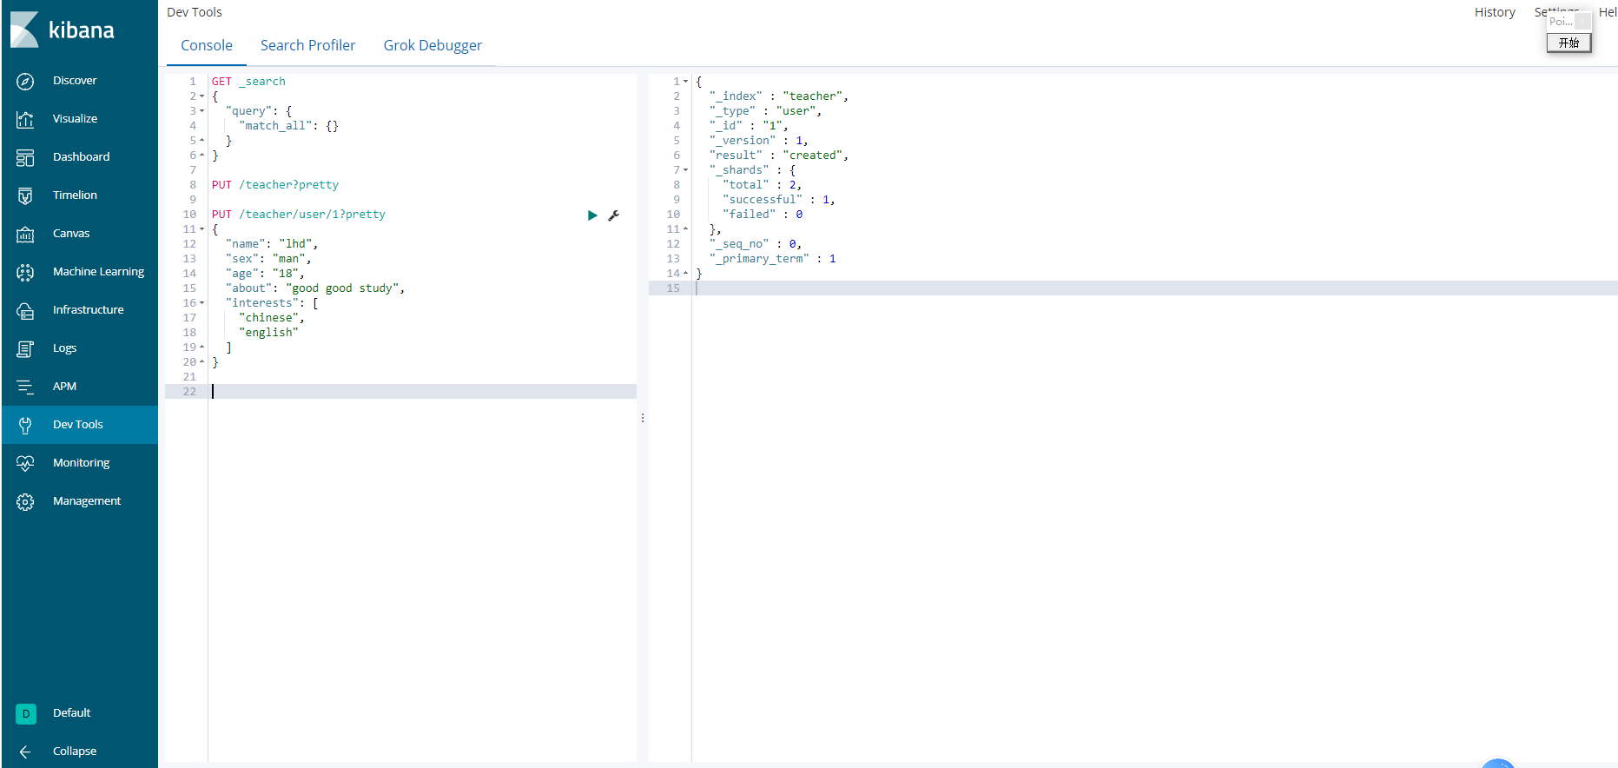Select the Infrastructure icon in the sidebar
The width and height of the screenshot is (1618, 768).
(25, 310)
